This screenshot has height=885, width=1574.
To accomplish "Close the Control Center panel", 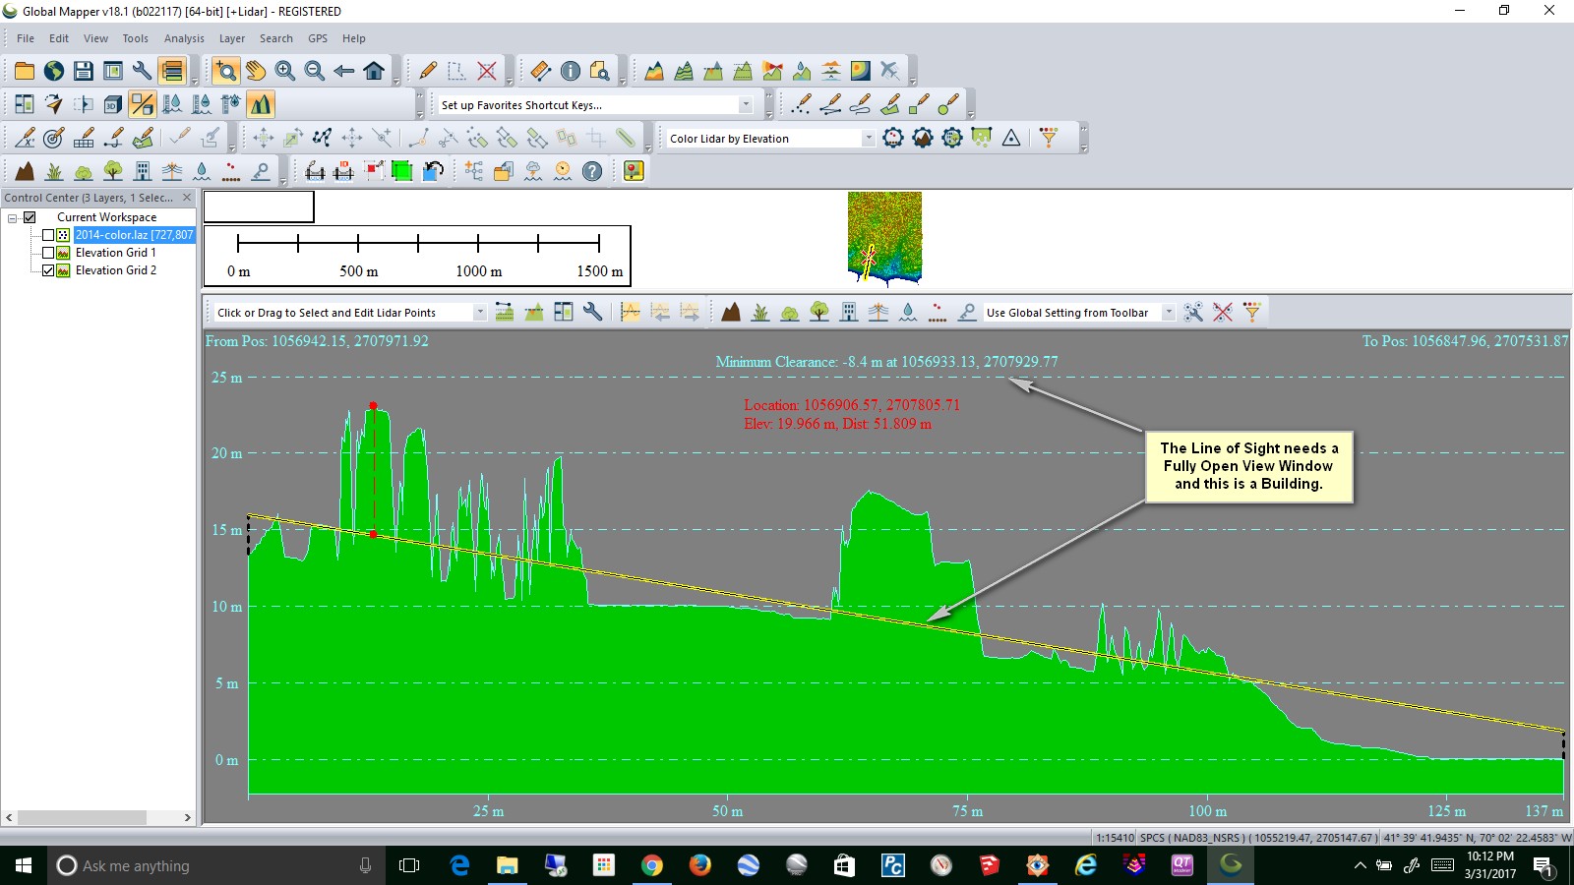I will point(187,198).
